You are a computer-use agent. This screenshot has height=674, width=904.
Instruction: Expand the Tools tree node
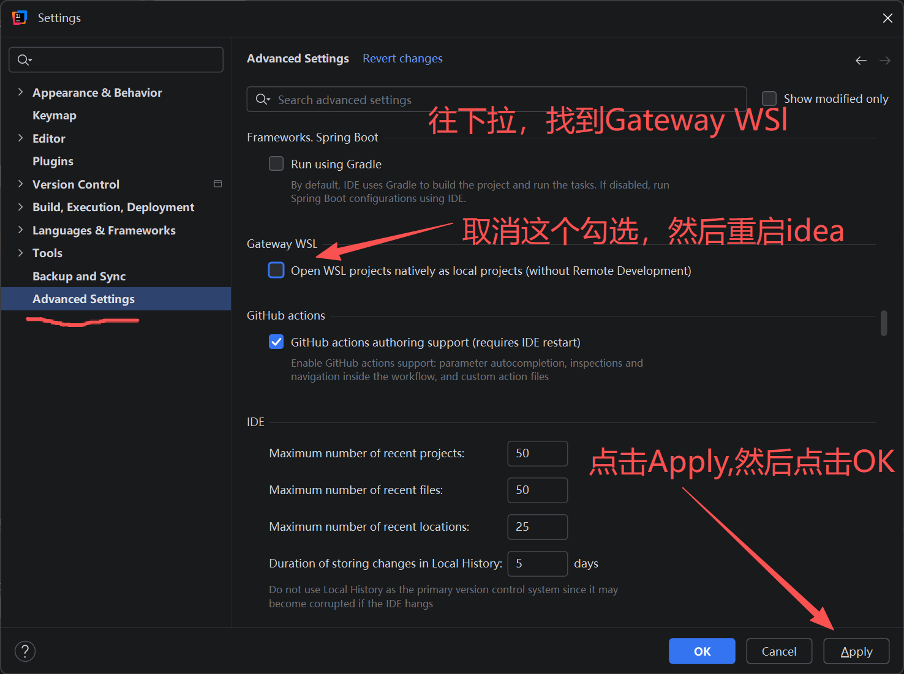(20, 253)
